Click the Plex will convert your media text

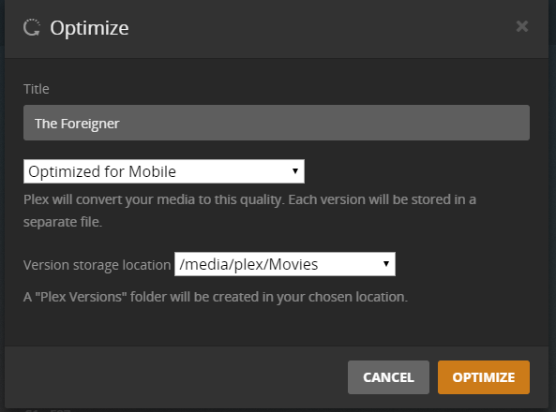(249, 211)
